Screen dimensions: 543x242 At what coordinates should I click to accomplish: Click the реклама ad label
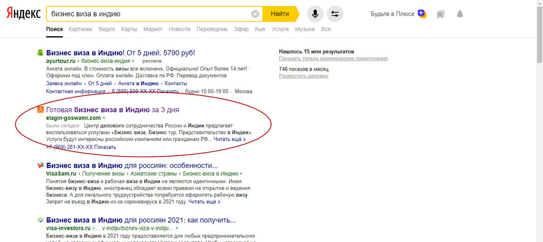pyautogui.click(x=152, y=61)
